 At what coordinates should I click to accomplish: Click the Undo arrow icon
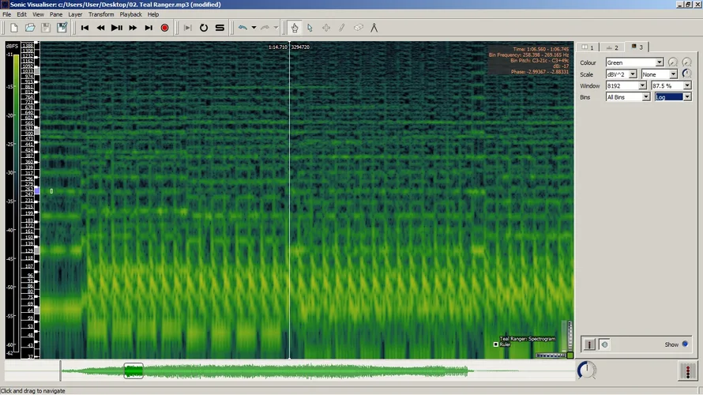coord(242,28)
